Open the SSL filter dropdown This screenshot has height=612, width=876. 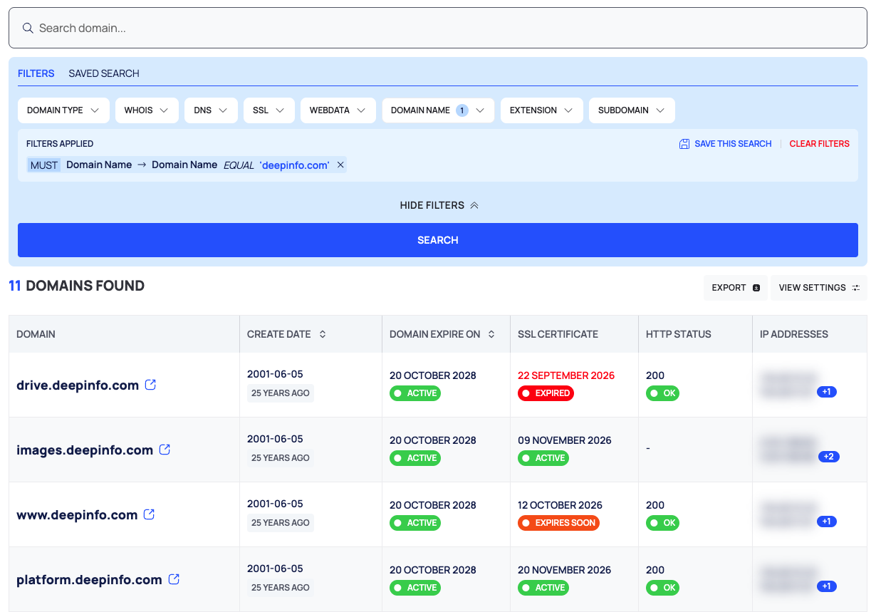(268, 110)
